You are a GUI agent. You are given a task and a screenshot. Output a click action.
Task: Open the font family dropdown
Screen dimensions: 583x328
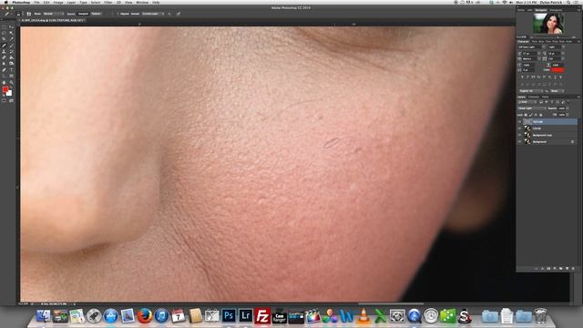531,46
